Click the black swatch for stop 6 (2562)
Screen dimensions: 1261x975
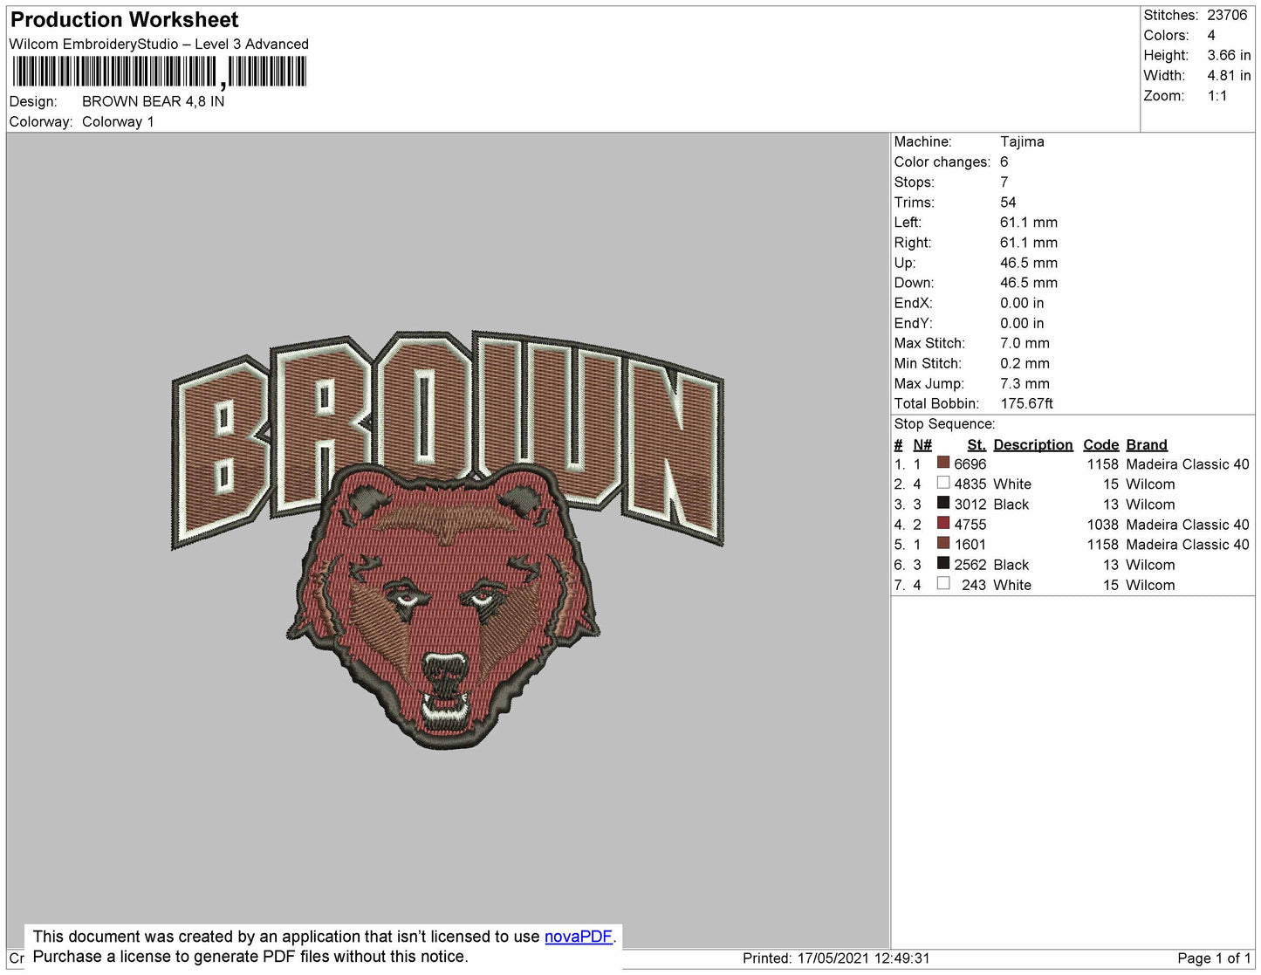click(943, 563)
